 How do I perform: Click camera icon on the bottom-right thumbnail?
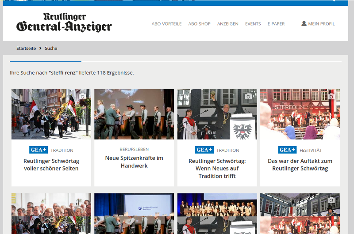331,200
